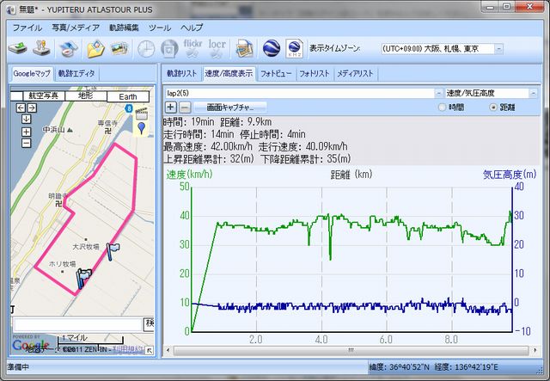Switch map to 航空写真 view
This screenshot has width=550, height=381.
tap(44, 95)
